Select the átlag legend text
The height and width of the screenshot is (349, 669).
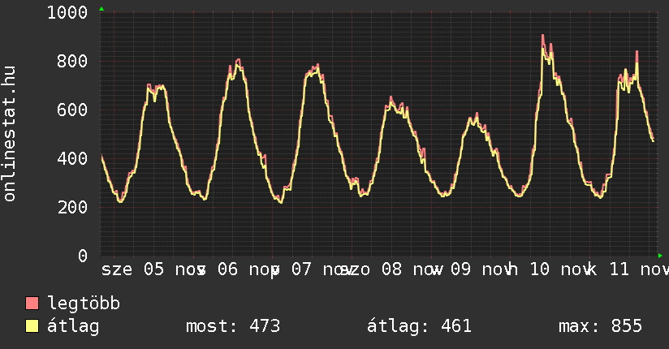tap(73, 326)
